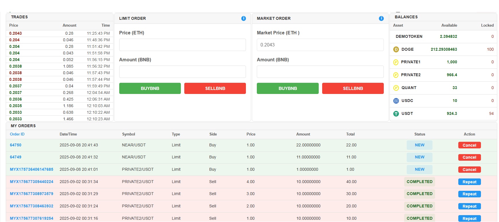Click the USDT coin icon in Balances

coord(396,114)
